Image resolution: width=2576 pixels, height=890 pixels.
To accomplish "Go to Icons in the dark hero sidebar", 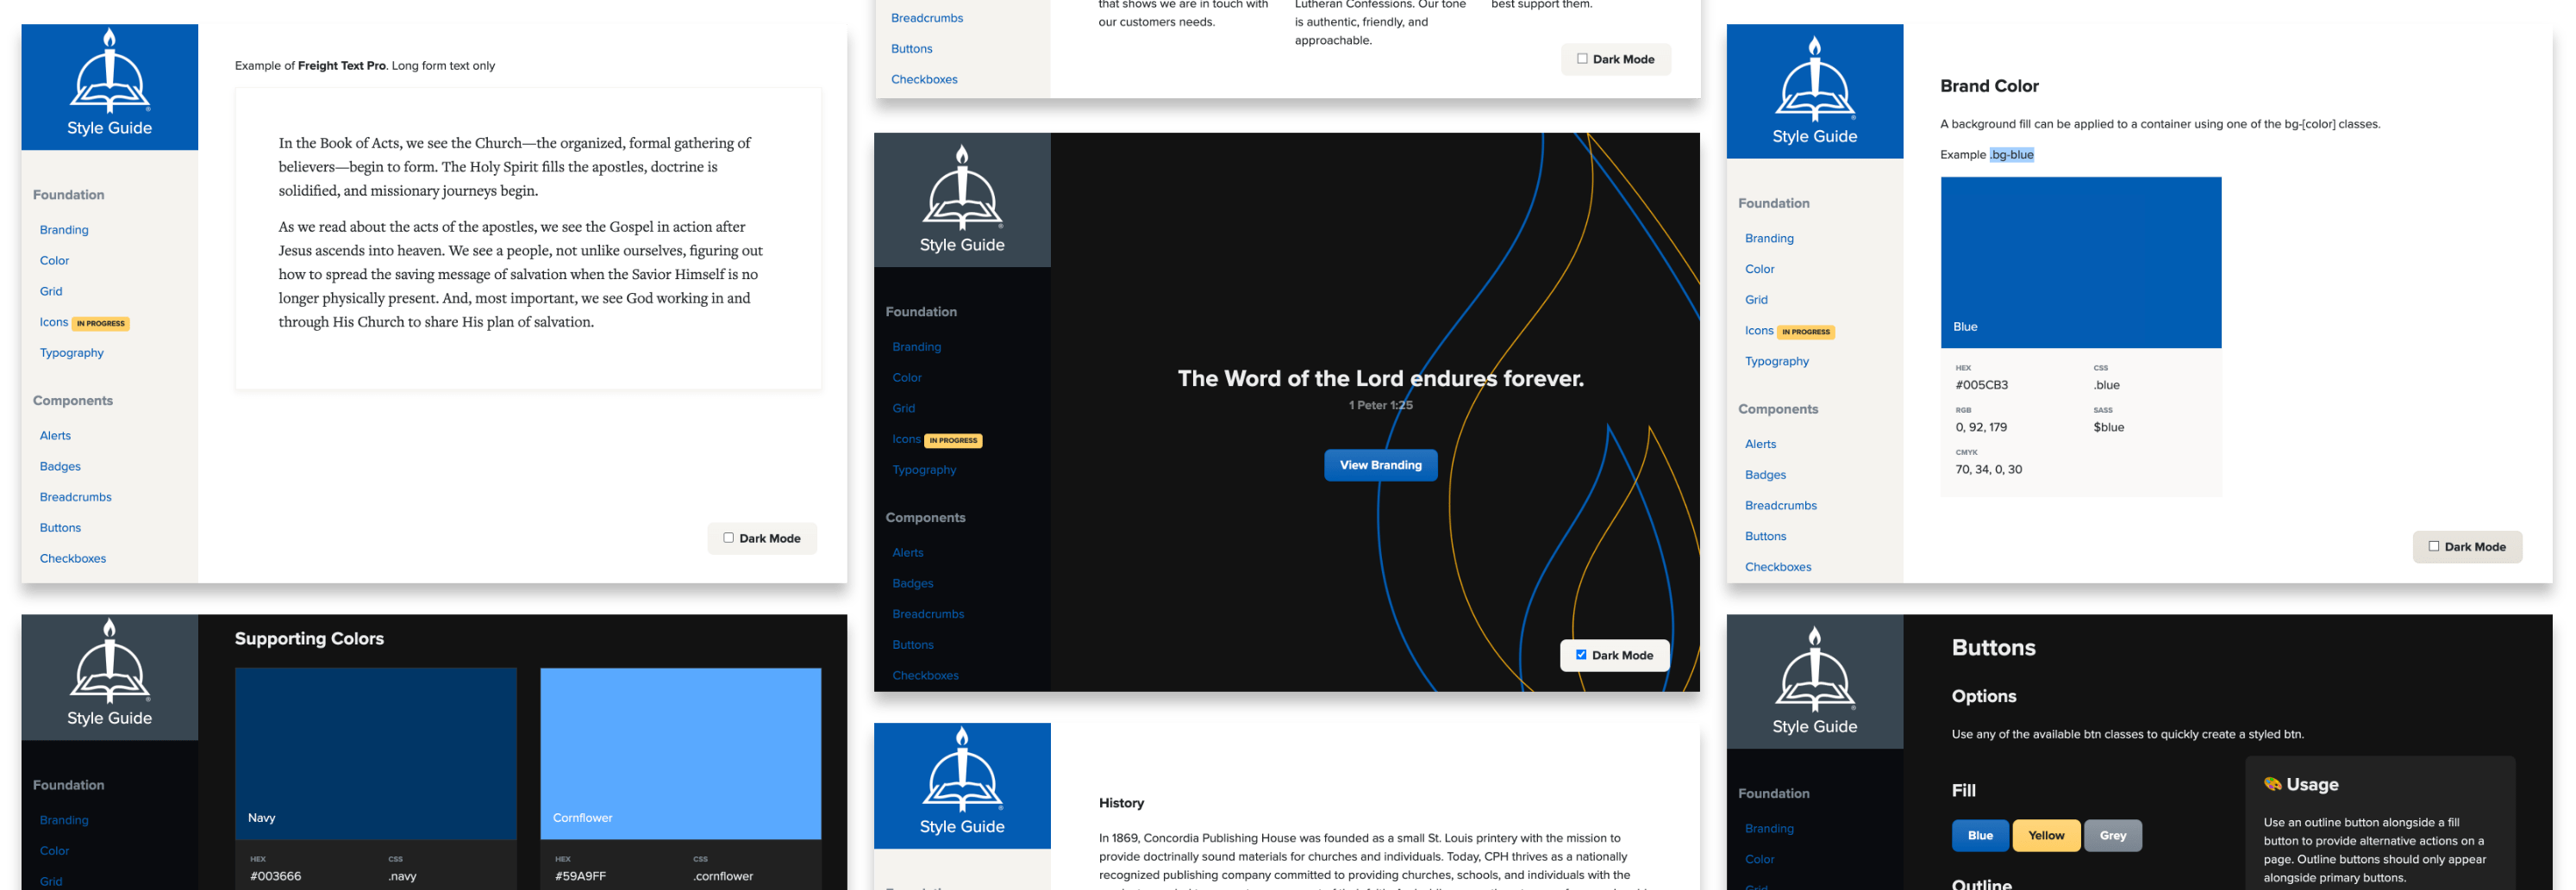I will (907, 439).
